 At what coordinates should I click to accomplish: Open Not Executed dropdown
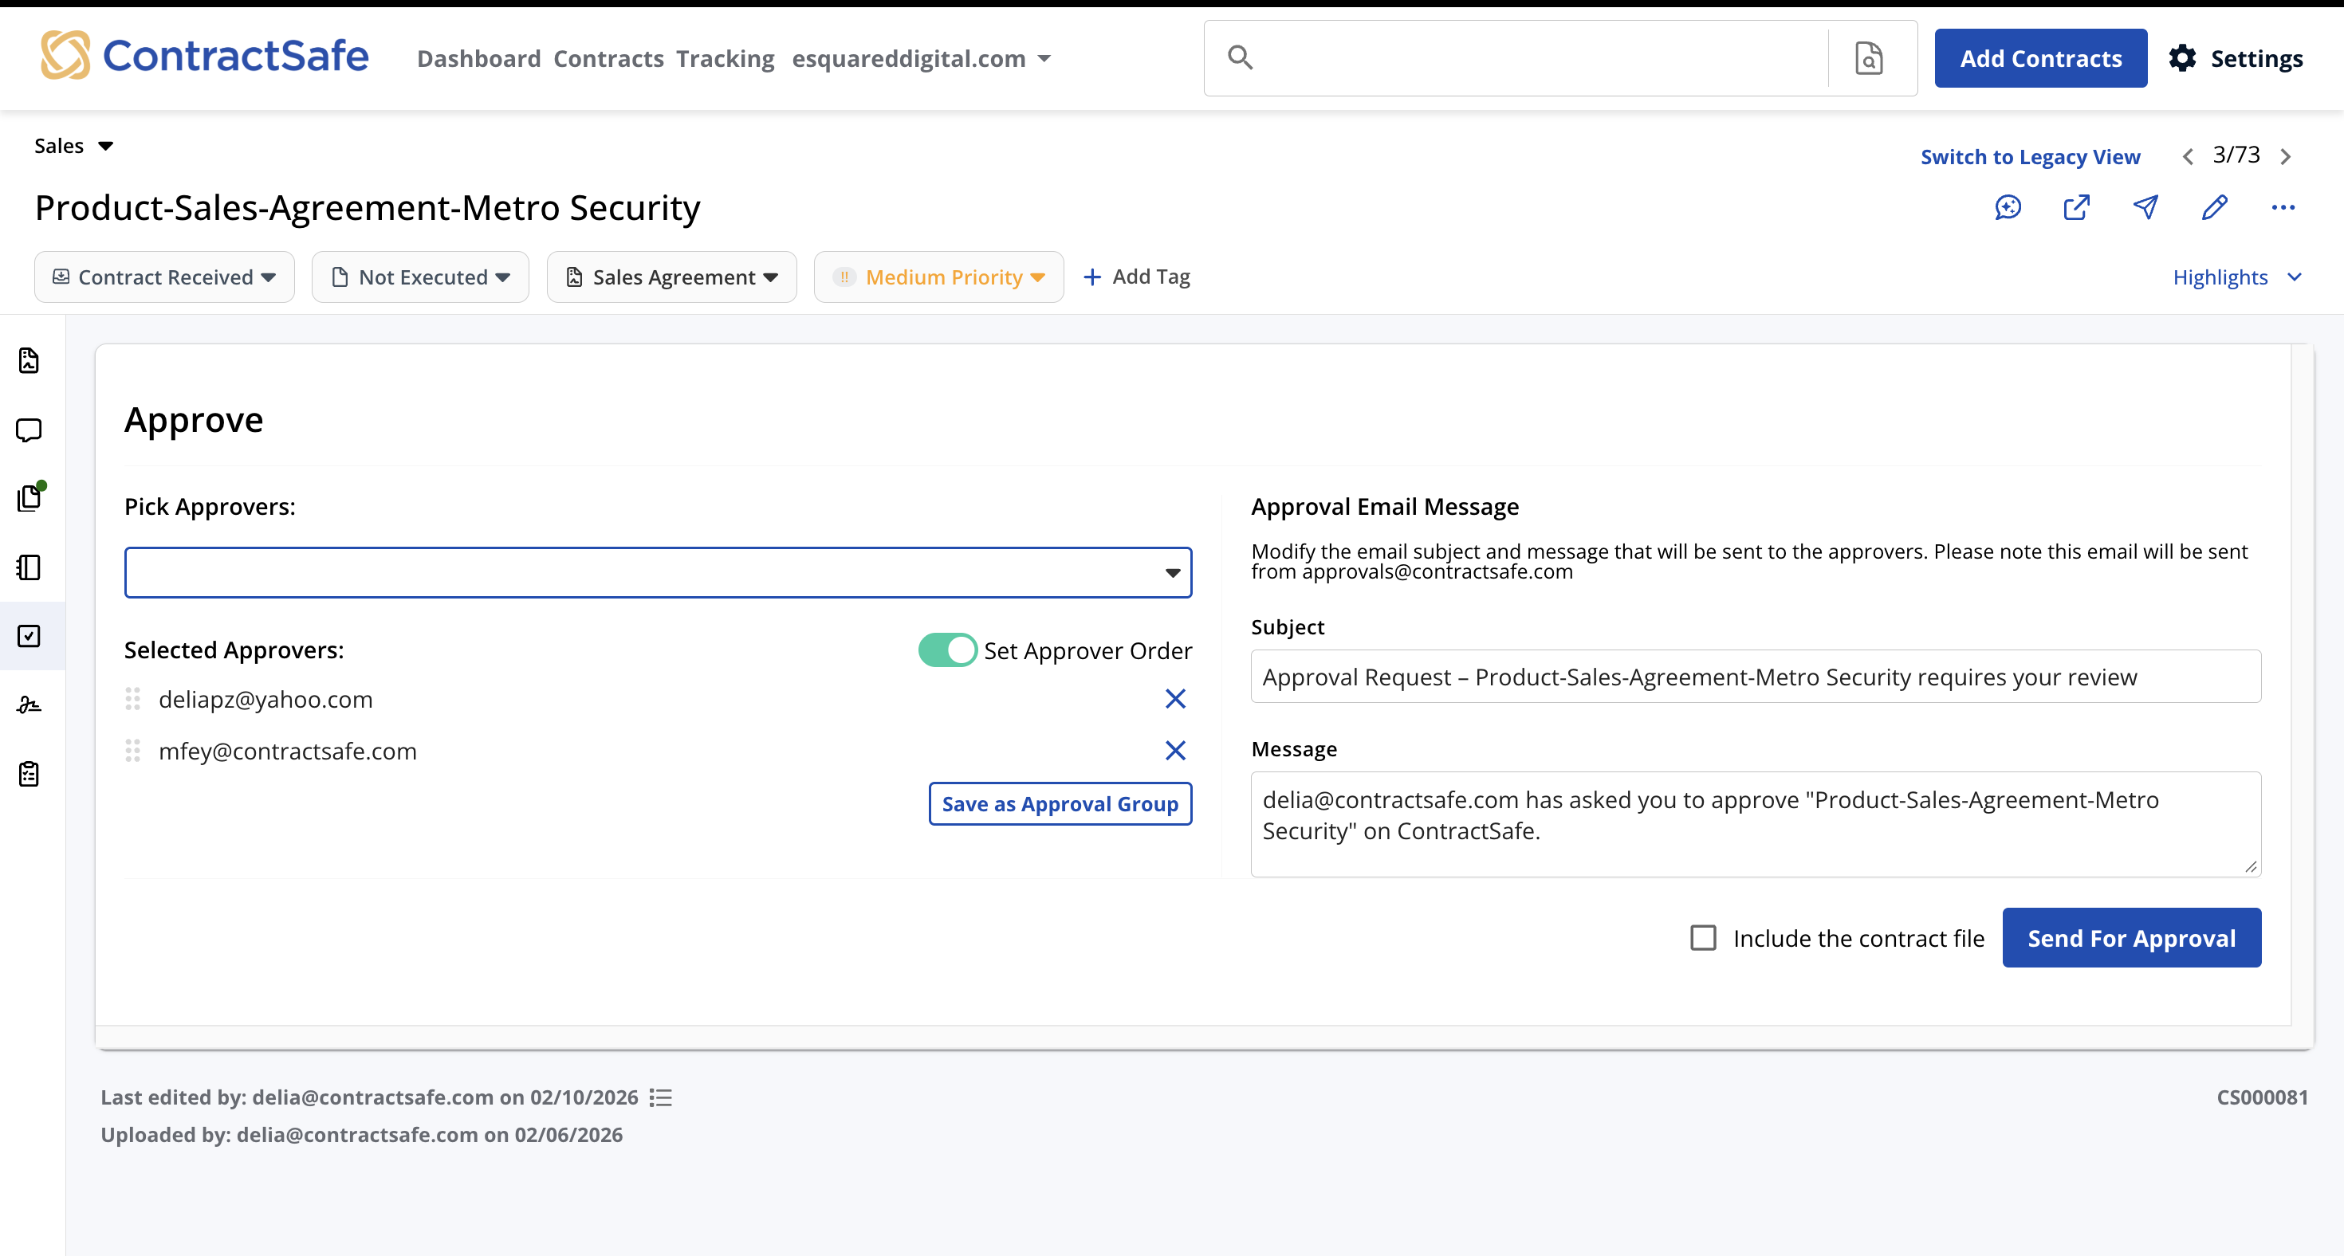(420, 277)
